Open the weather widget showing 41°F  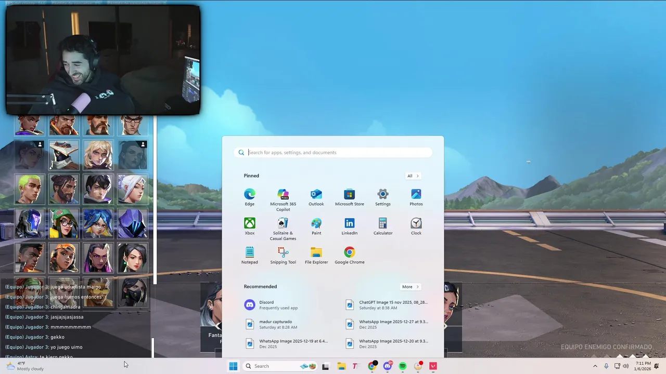pos(25,366)
